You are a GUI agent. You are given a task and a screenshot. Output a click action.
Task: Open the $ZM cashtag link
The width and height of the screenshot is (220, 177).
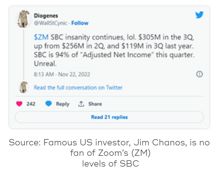click(x=41, y=37)
